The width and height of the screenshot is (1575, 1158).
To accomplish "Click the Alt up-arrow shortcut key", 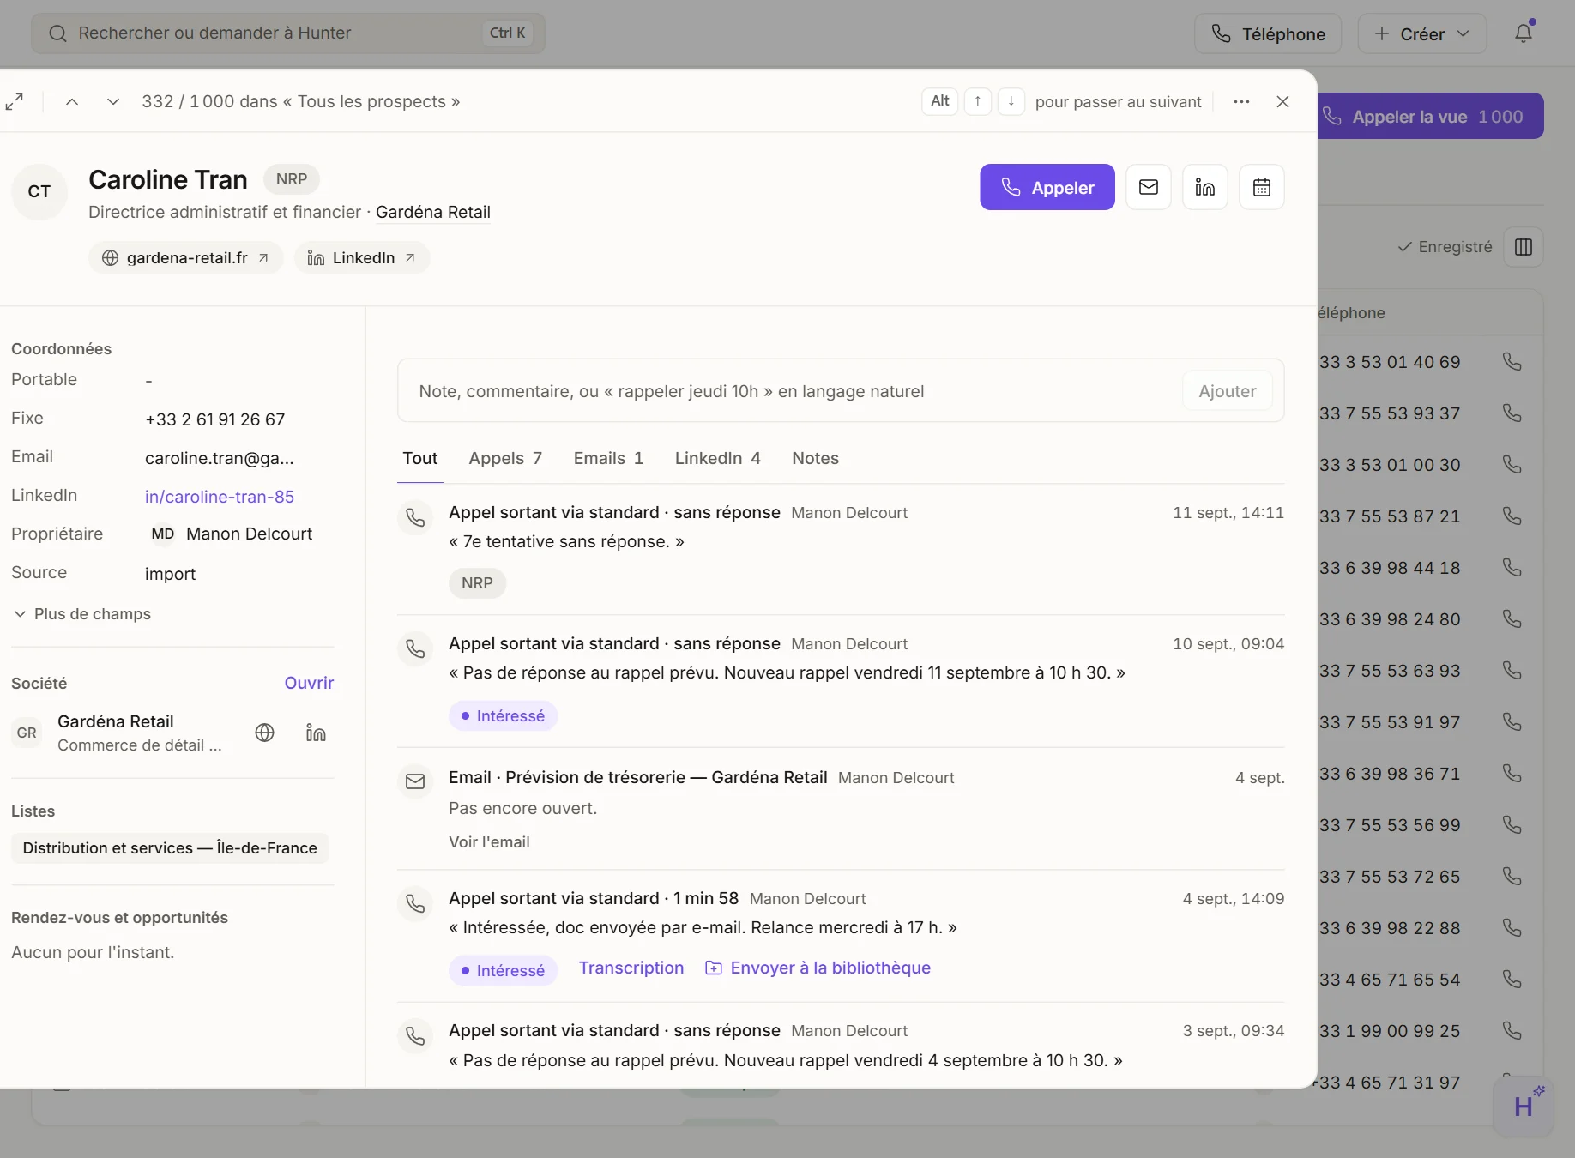I will click(x=978, y=101).
